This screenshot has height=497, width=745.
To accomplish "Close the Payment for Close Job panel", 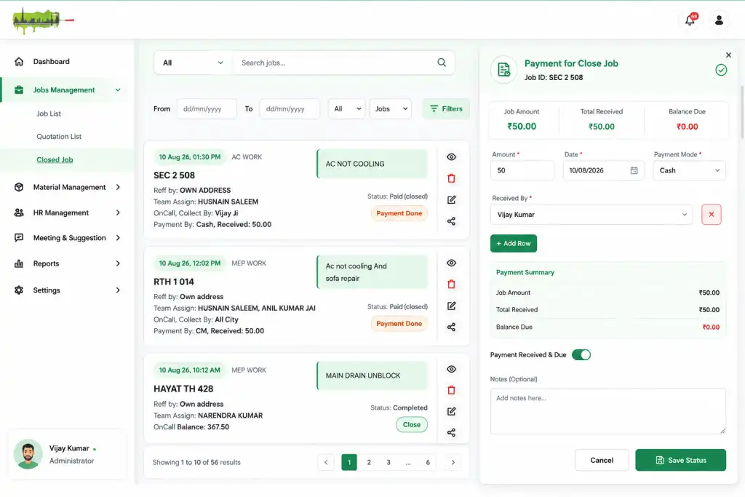I will click(x=728, y=55).
